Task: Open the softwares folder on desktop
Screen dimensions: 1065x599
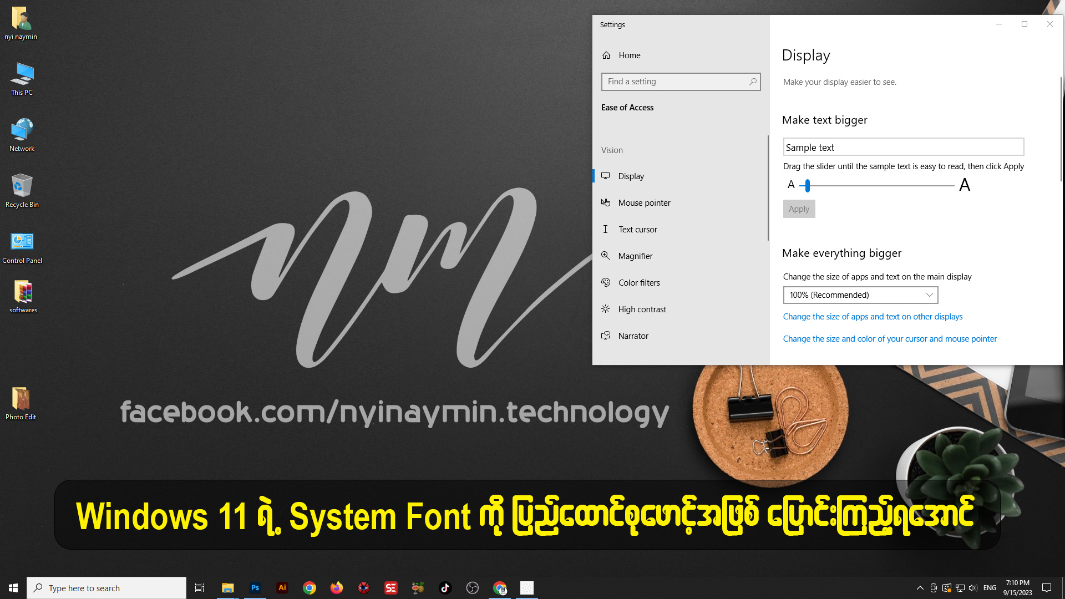Action: tap(23, 297)
